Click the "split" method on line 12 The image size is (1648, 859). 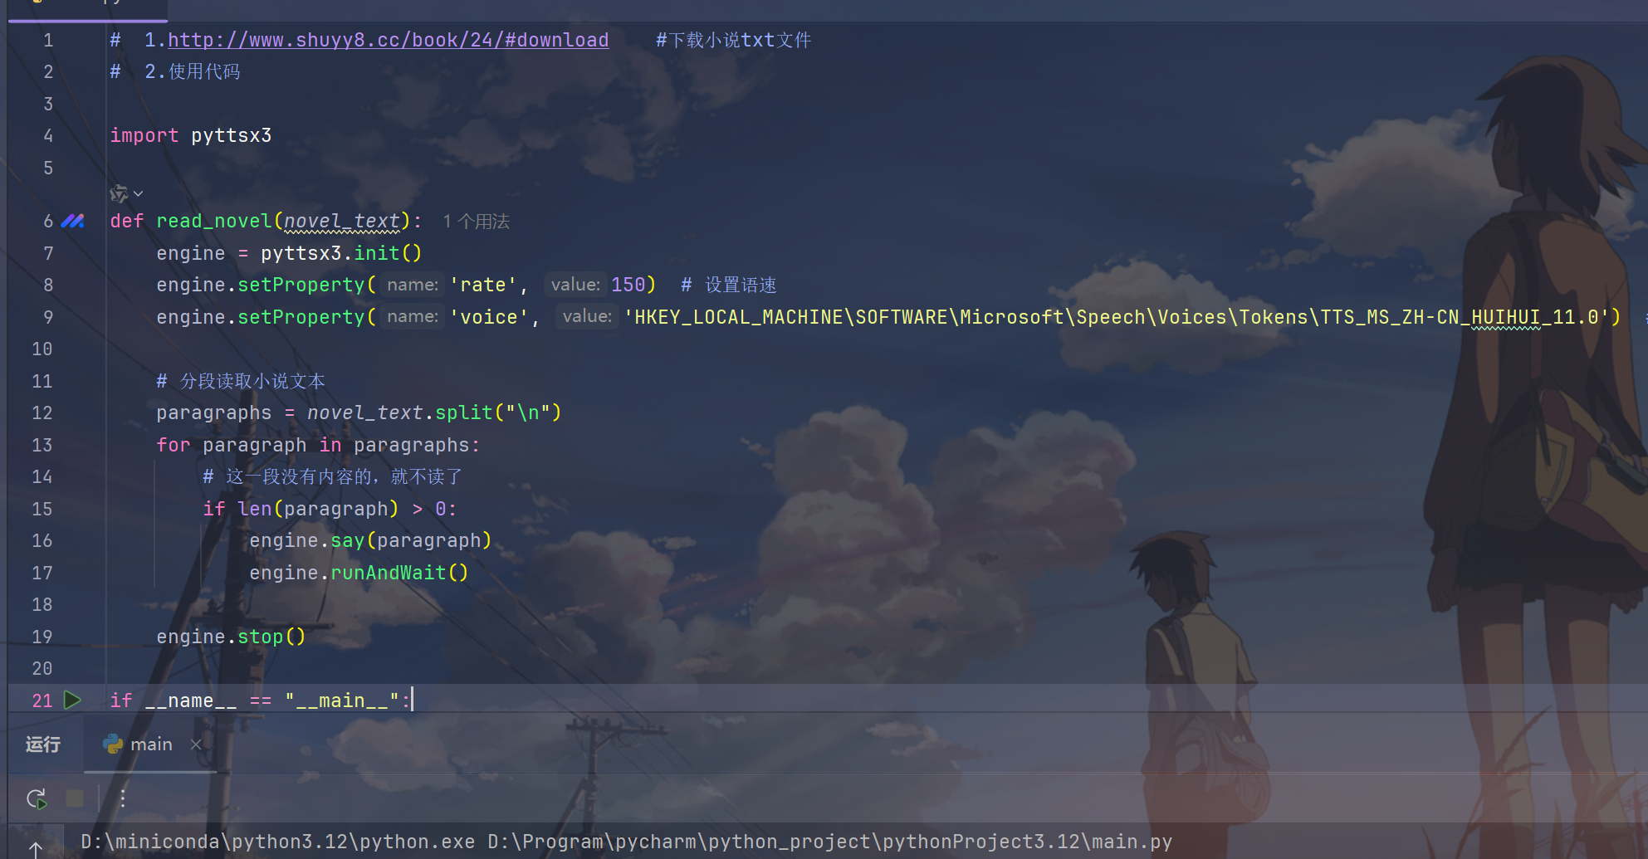click(464, 412)
